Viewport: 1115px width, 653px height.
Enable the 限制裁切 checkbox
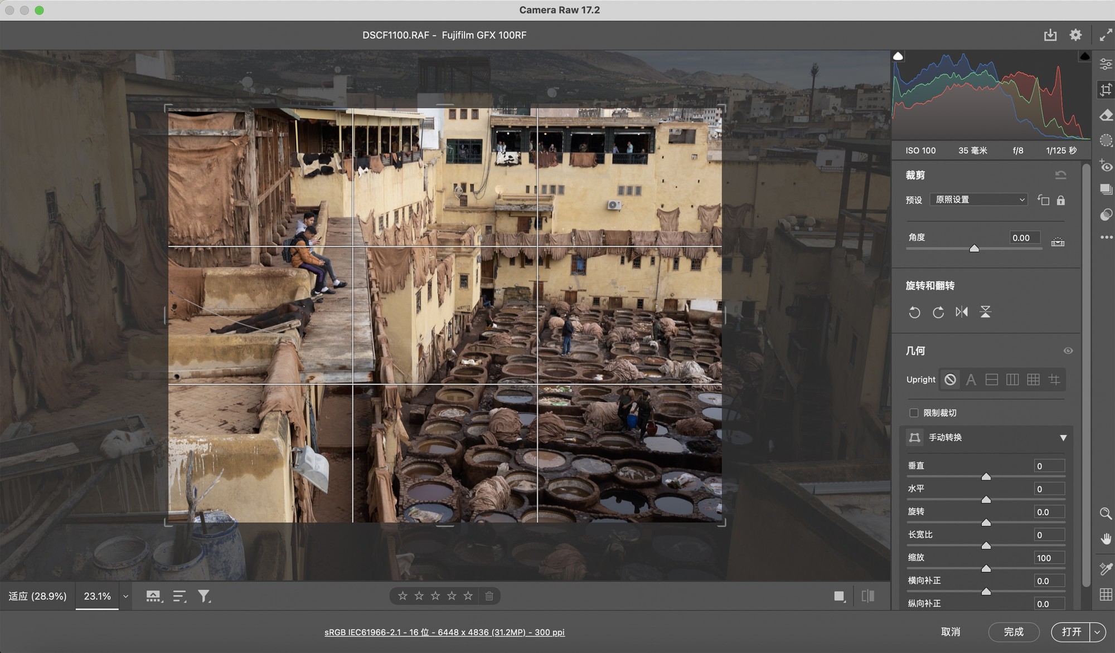tap(914, 413)
